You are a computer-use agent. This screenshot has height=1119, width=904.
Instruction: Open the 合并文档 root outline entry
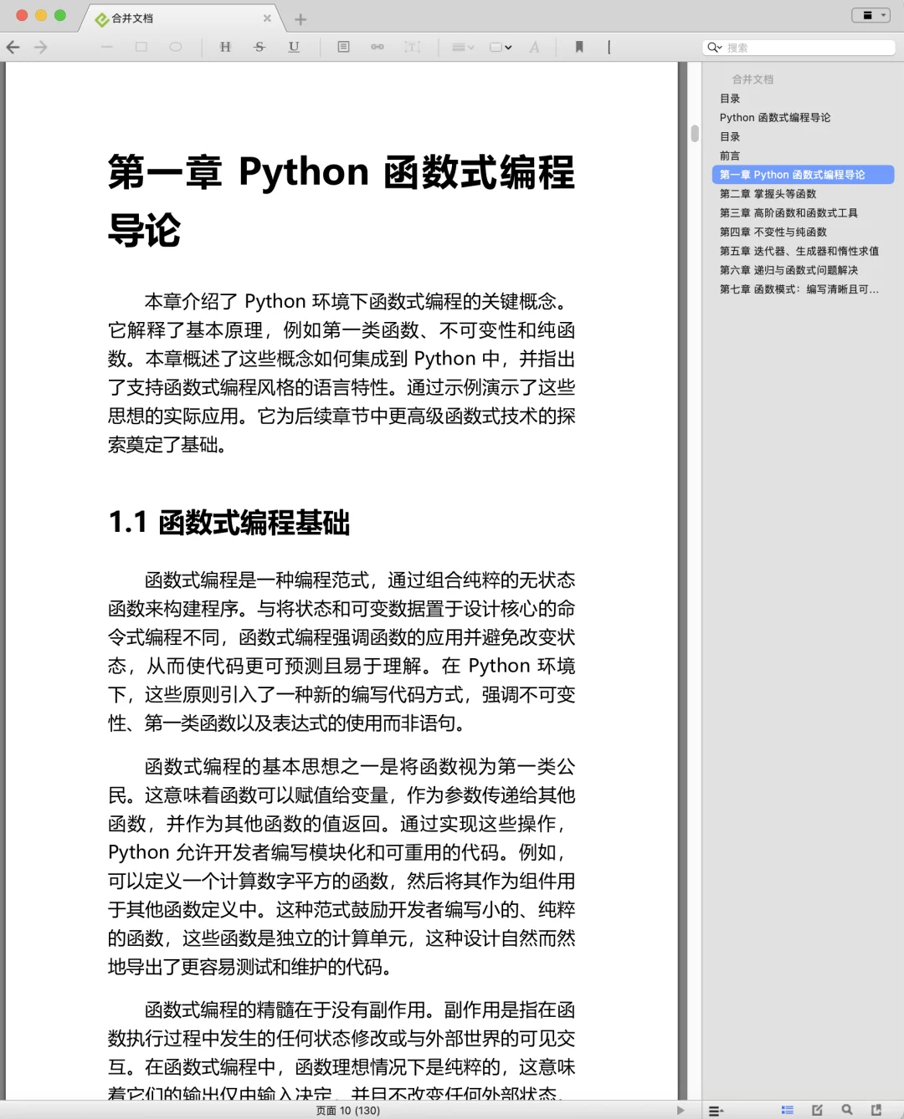[752, 79]
